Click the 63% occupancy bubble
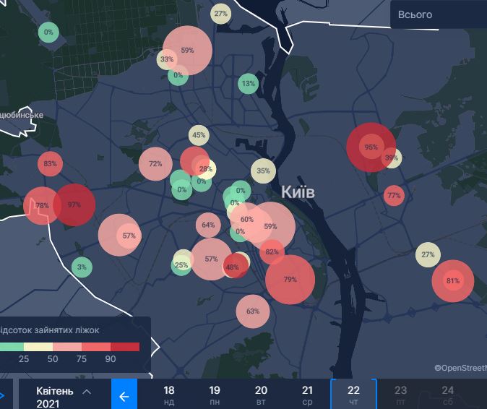 (x=252, y=311)
